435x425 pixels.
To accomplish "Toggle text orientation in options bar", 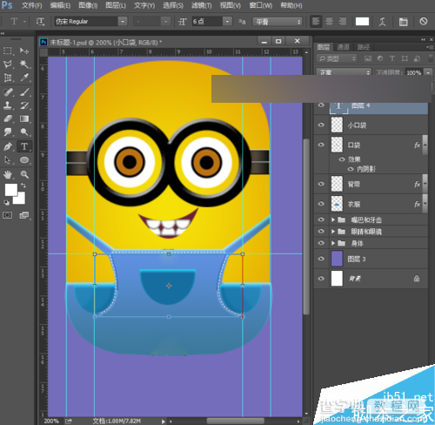I will click(x=40, y=22).
